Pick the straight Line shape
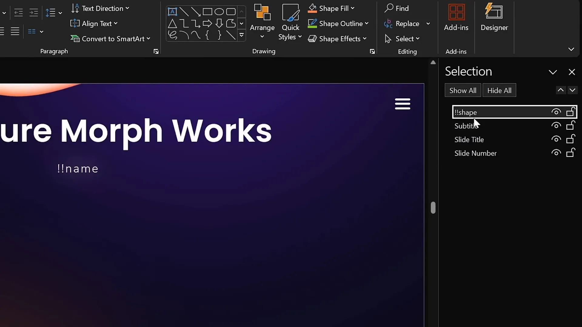This screenshot has width=582, height=327. pos(184,12)
